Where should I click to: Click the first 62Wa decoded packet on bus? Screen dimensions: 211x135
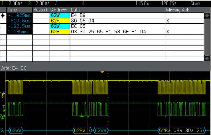coord(15,131)
